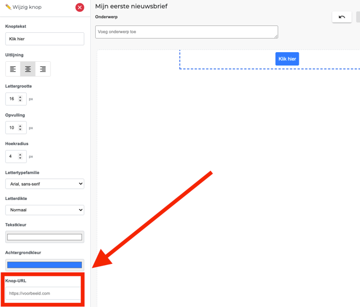Open the Achtergrondkleur blue swatch
The image size is (360, 307).
(45, 265)
